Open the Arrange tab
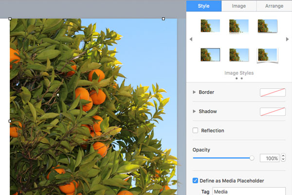The height and width of the screenshot is (195, 292). [274, 6]
